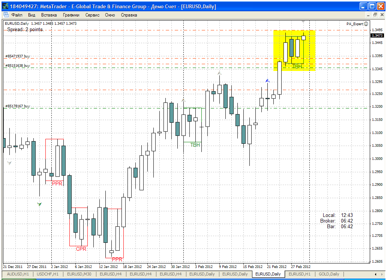The width and height of the screenshot is (387, 280).
Task: Click the green down-arrow marker
Action: pos(39,204)
